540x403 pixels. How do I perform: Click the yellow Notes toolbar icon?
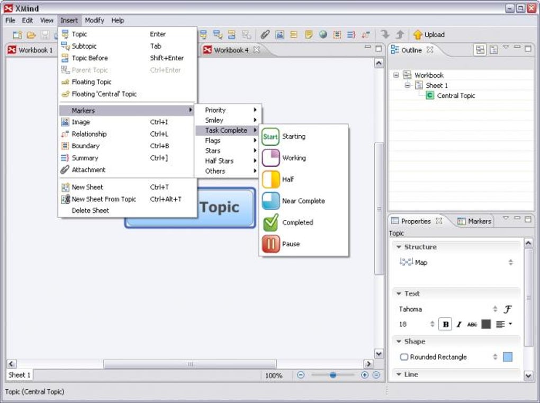click(x=309, y=34)
